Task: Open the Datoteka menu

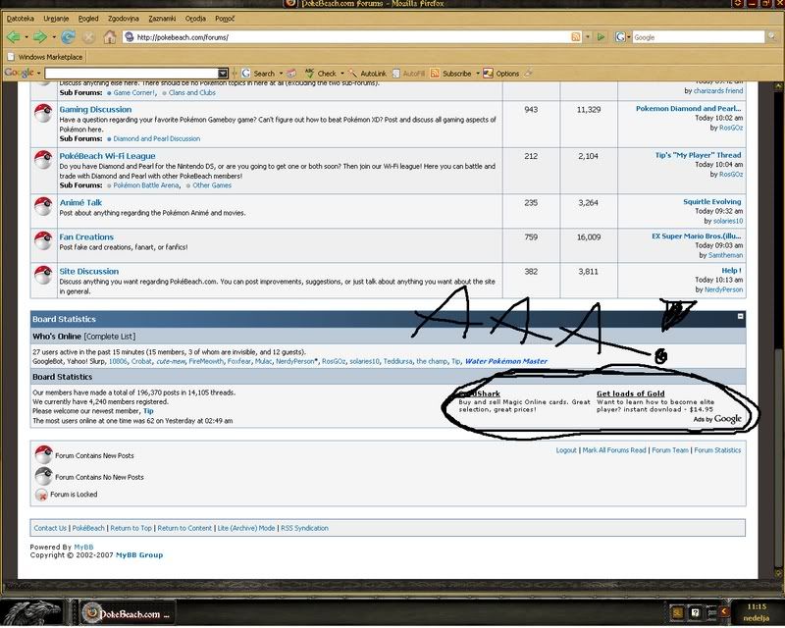Action: click(x=20, y=19)
